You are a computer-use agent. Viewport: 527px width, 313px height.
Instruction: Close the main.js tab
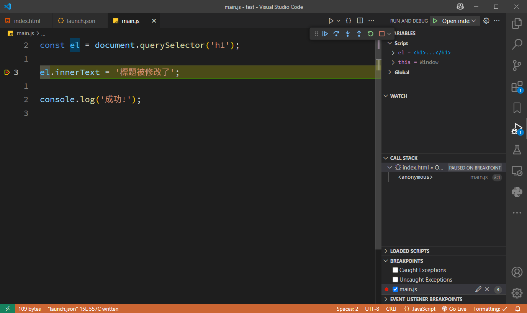(x=154, y=21)
